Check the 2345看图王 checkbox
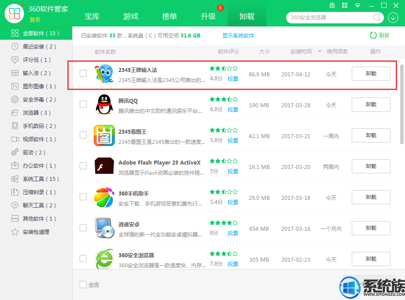This screenshot has width=405, height=300. tap(83, 135)
